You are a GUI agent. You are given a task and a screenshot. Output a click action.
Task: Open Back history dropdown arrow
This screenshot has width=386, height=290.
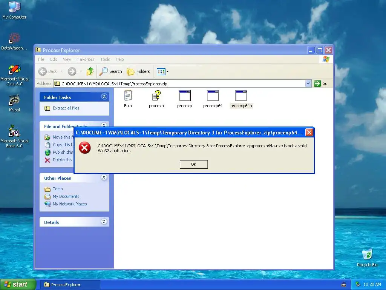point(61,71)
